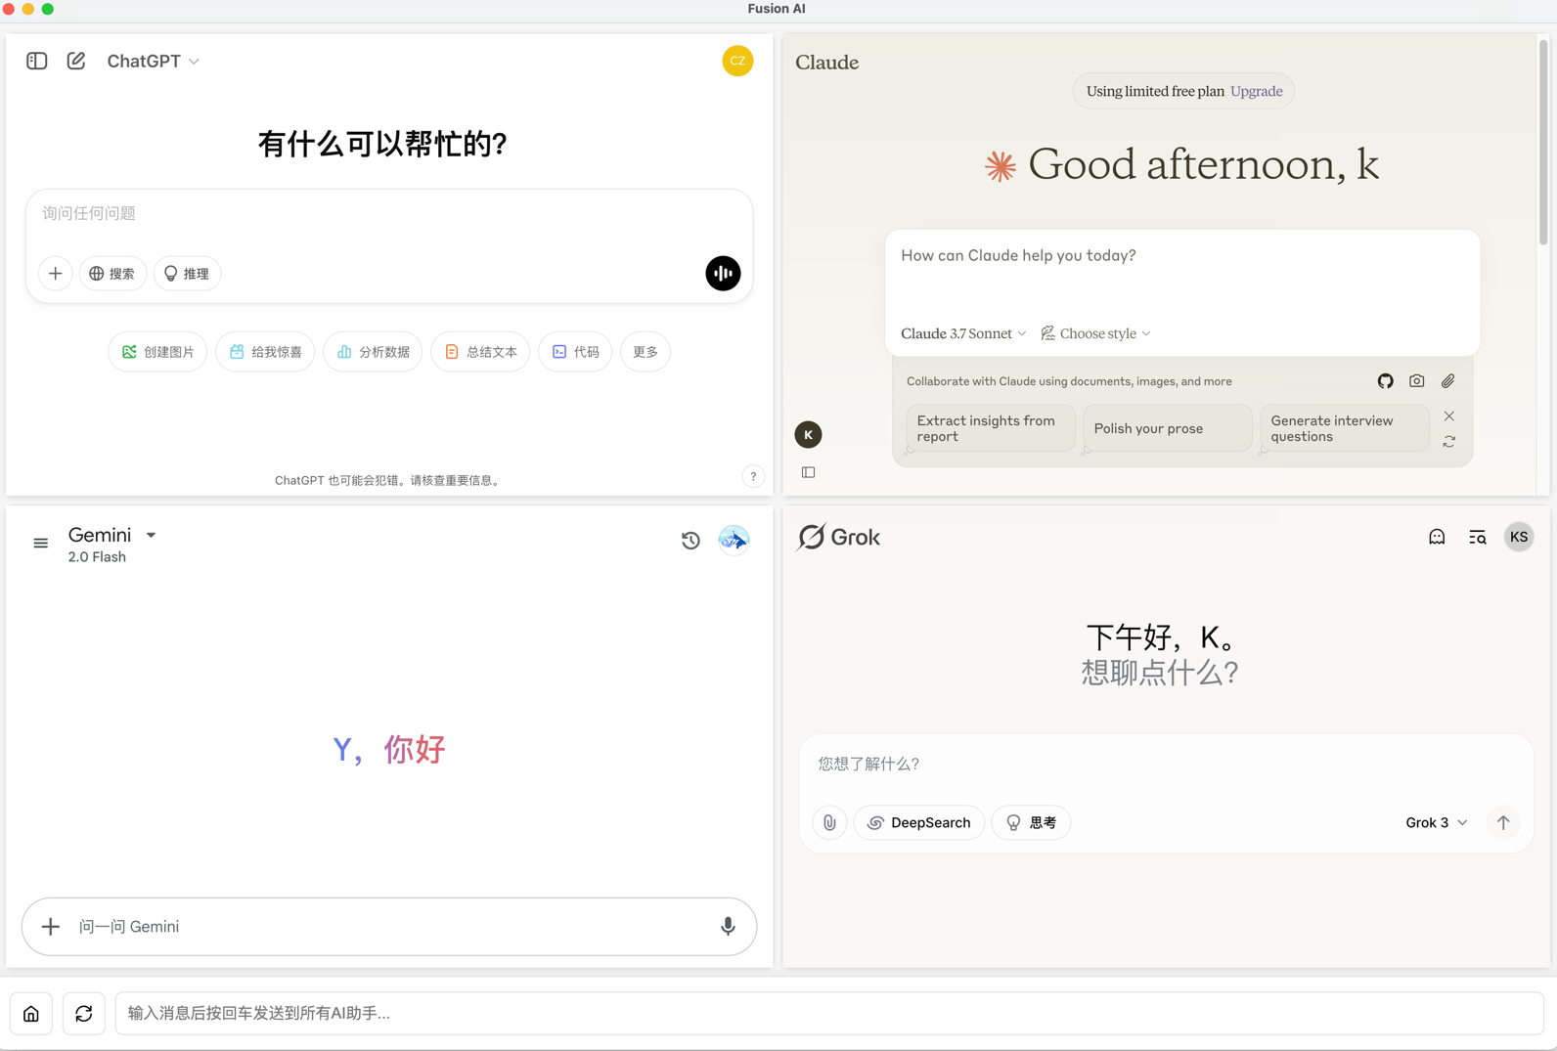Viewport: 1557px width, 1051px height.
Task: Click the camera screenshot icon in Claude
Action: (1417, 381)
